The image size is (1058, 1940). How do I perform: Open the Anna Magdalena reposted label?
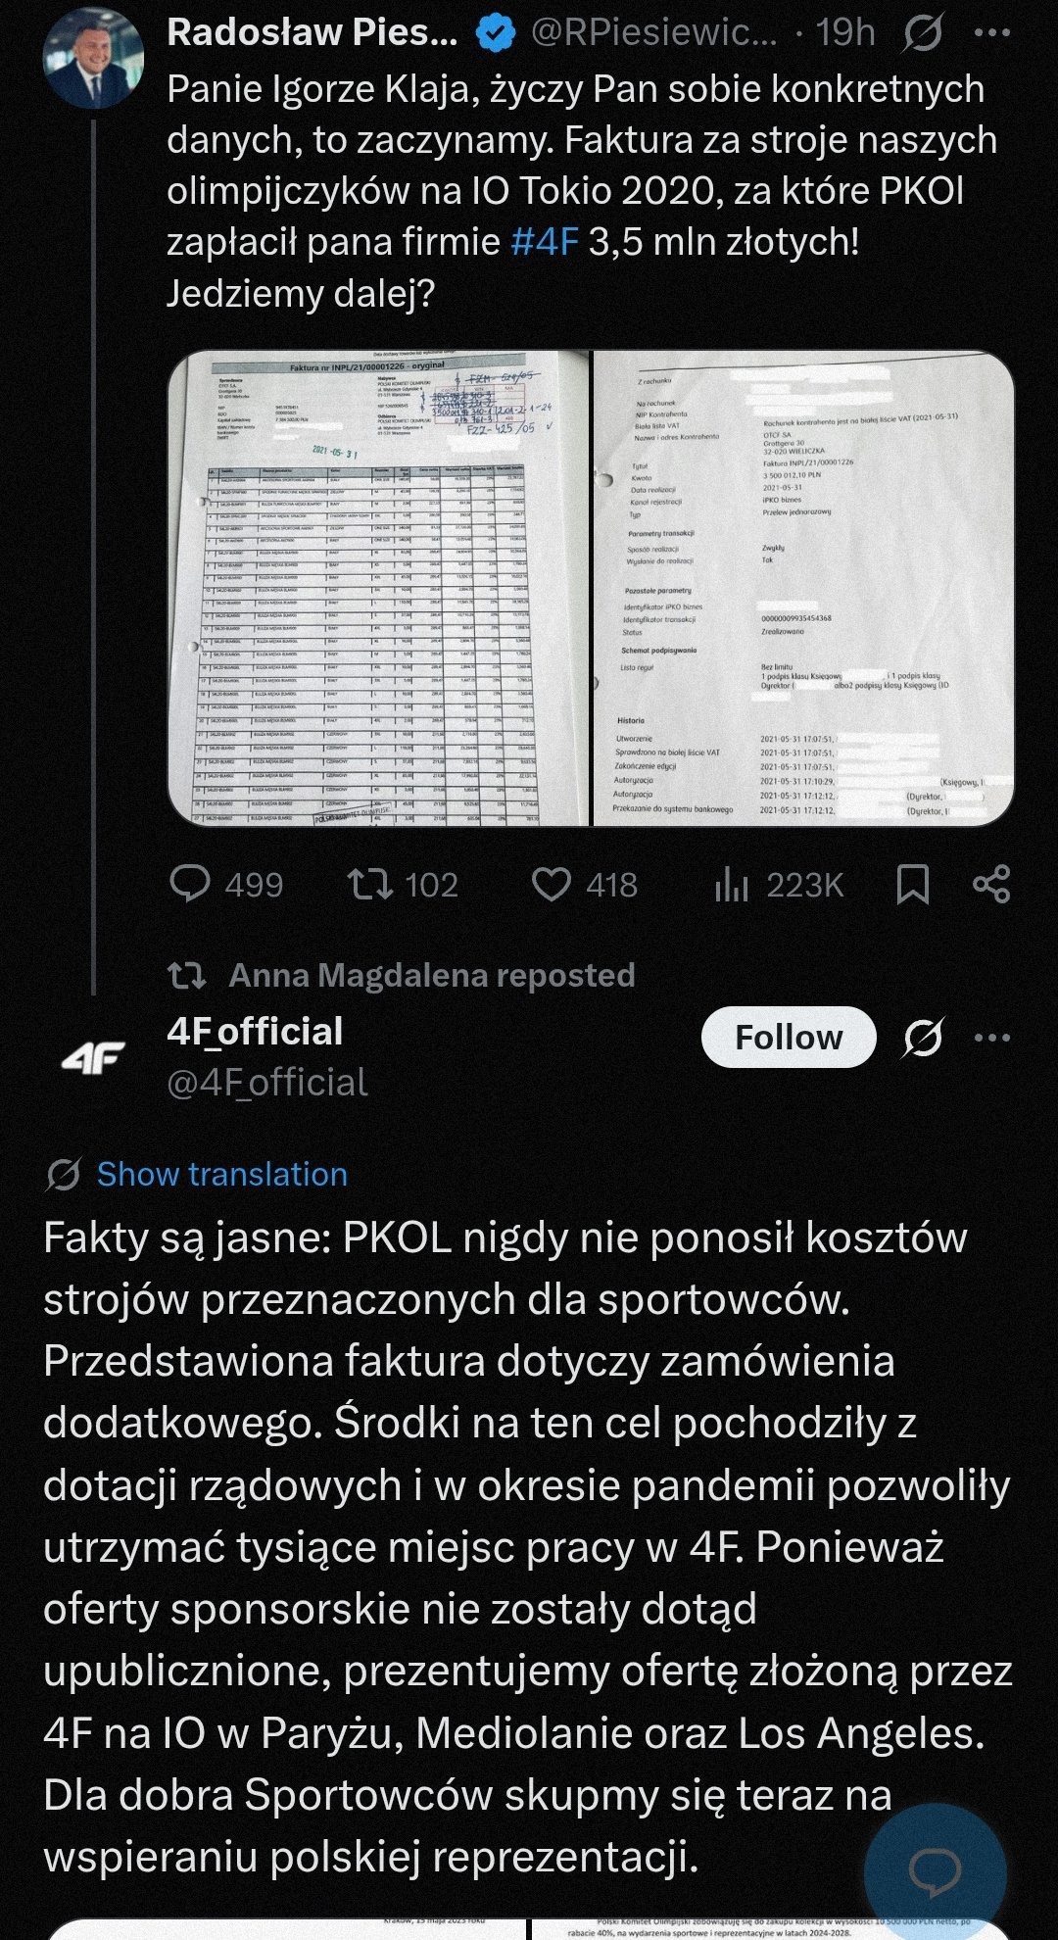tap(431, 975)
